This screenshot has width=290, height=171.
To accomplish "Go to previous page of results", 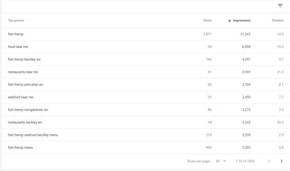I will tap(269, 161).
